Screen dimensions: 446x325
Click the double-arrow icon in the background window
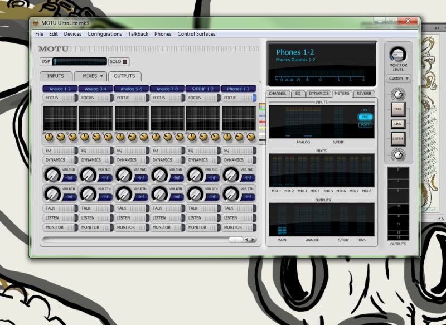(x=438, y=28)
